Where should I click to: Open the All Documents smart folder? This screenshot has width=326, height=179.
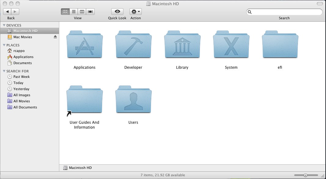(30, 107)
